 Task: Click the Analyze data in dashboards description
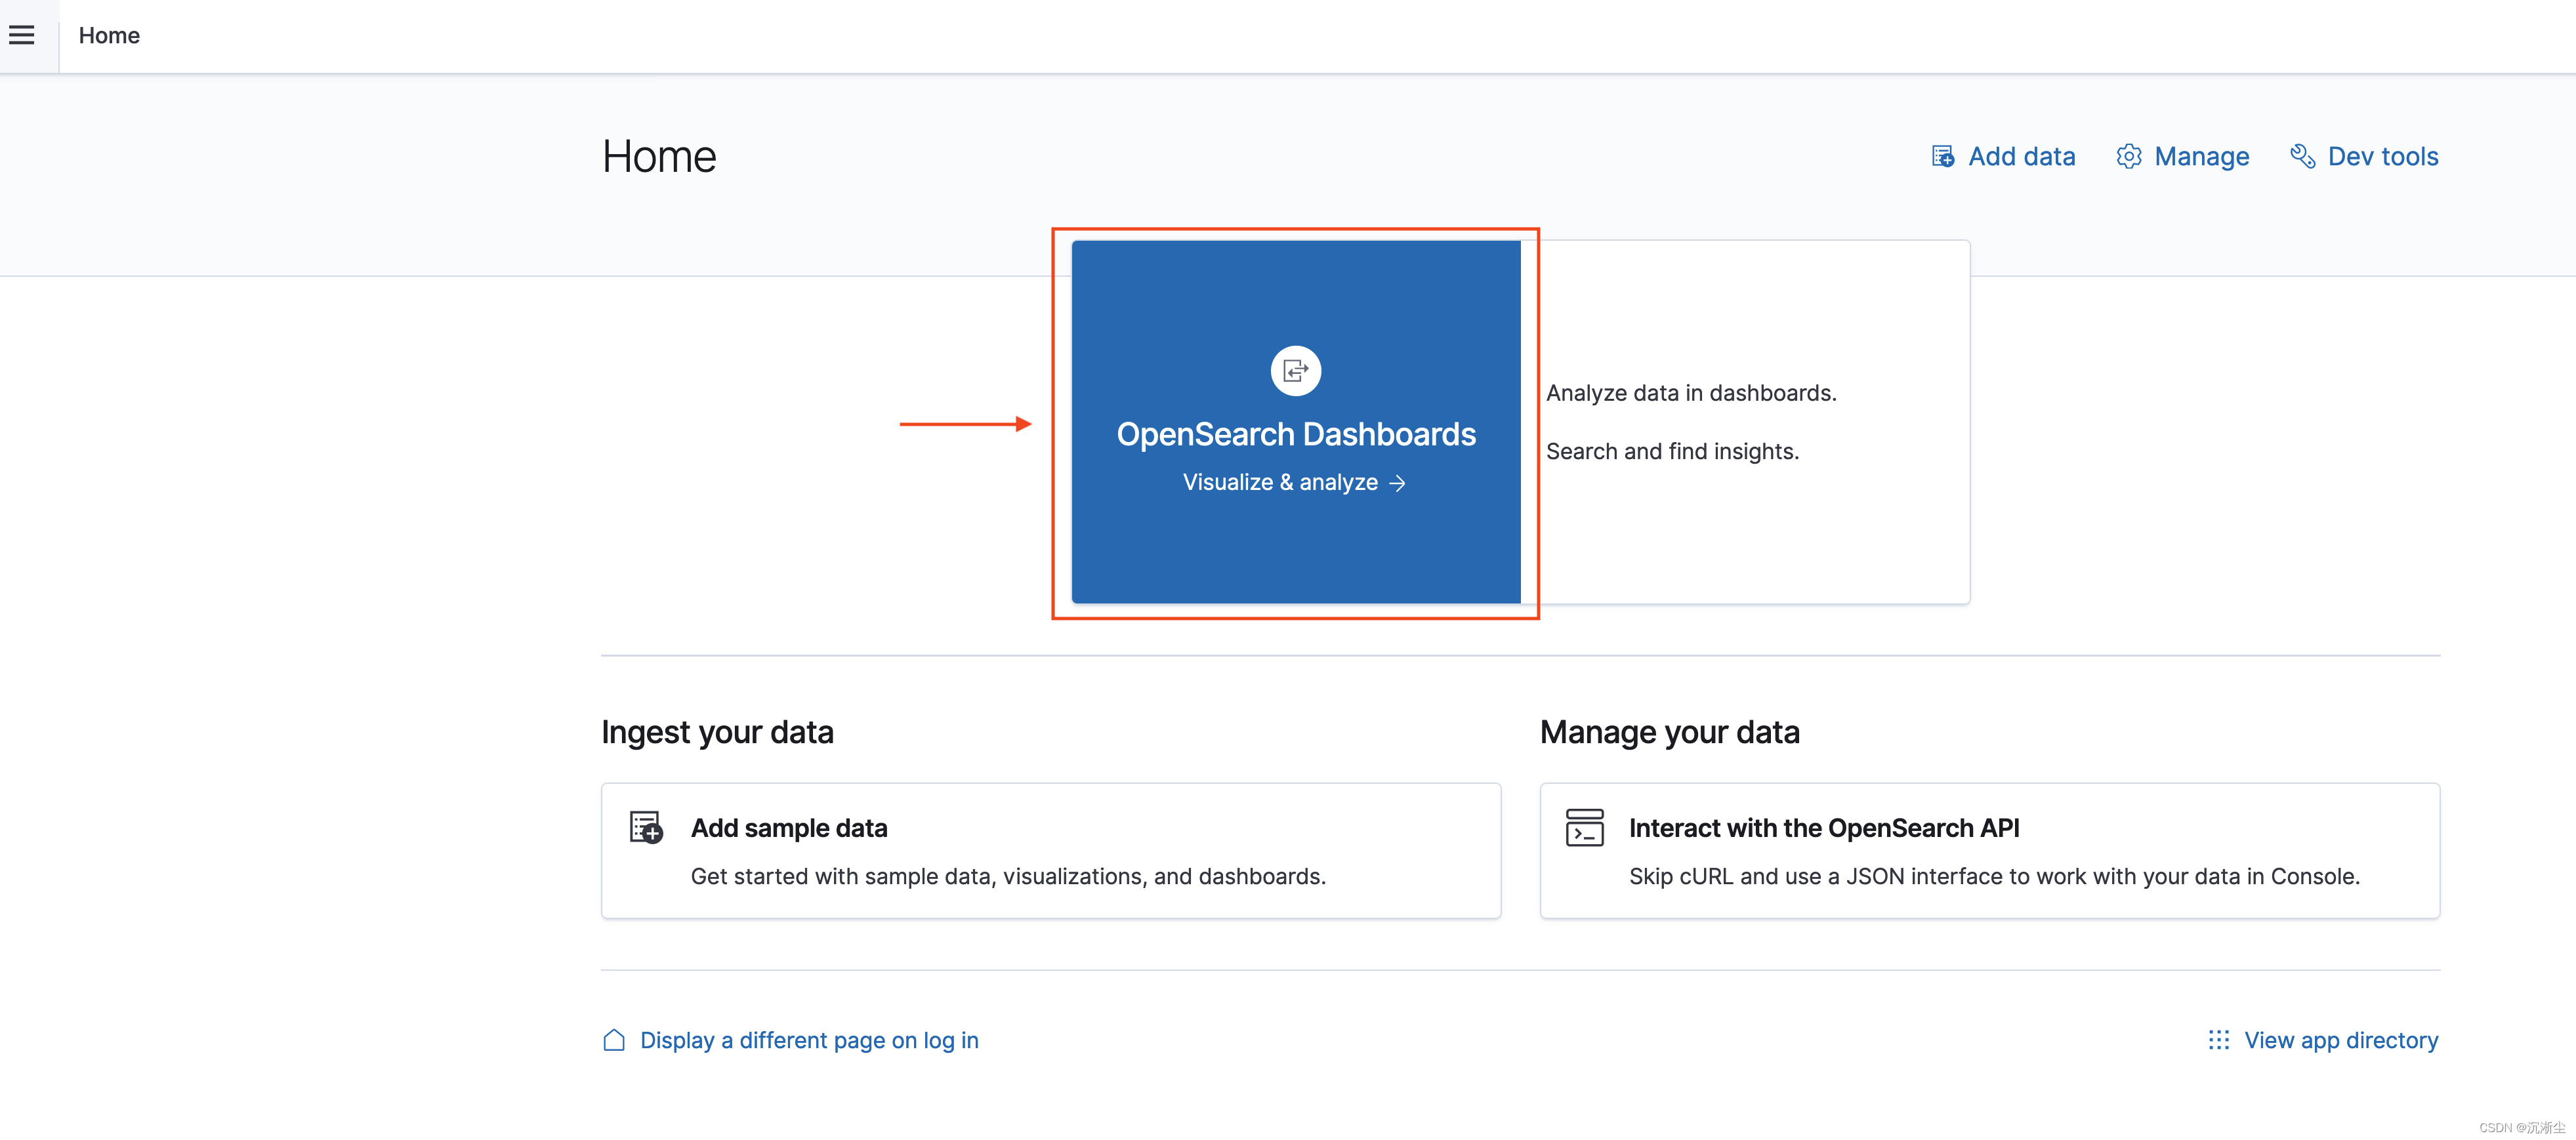point(1690,393)
